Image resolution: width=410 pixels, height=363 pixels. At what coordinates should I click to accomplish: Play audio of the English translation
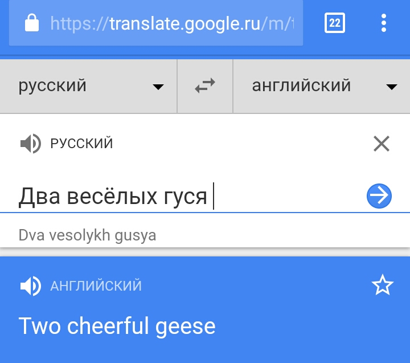[x=30, y=286]
